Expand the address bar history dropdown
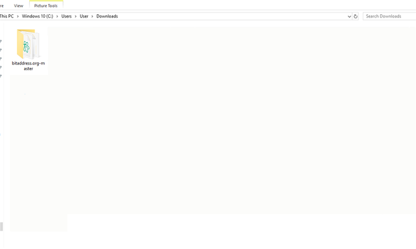416x249 pixels. [x=349, y=16]
